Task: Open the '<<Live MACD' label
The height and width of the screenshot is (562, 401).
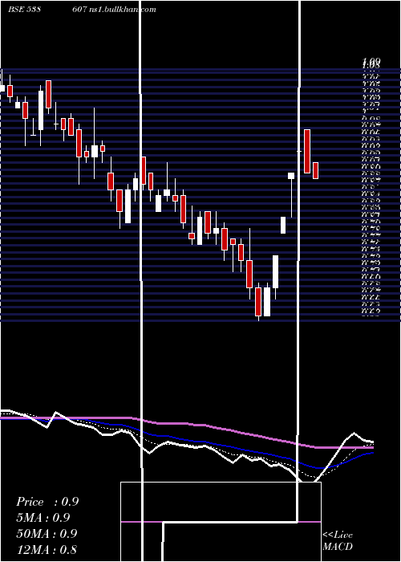Action: (x=338, y=541)
